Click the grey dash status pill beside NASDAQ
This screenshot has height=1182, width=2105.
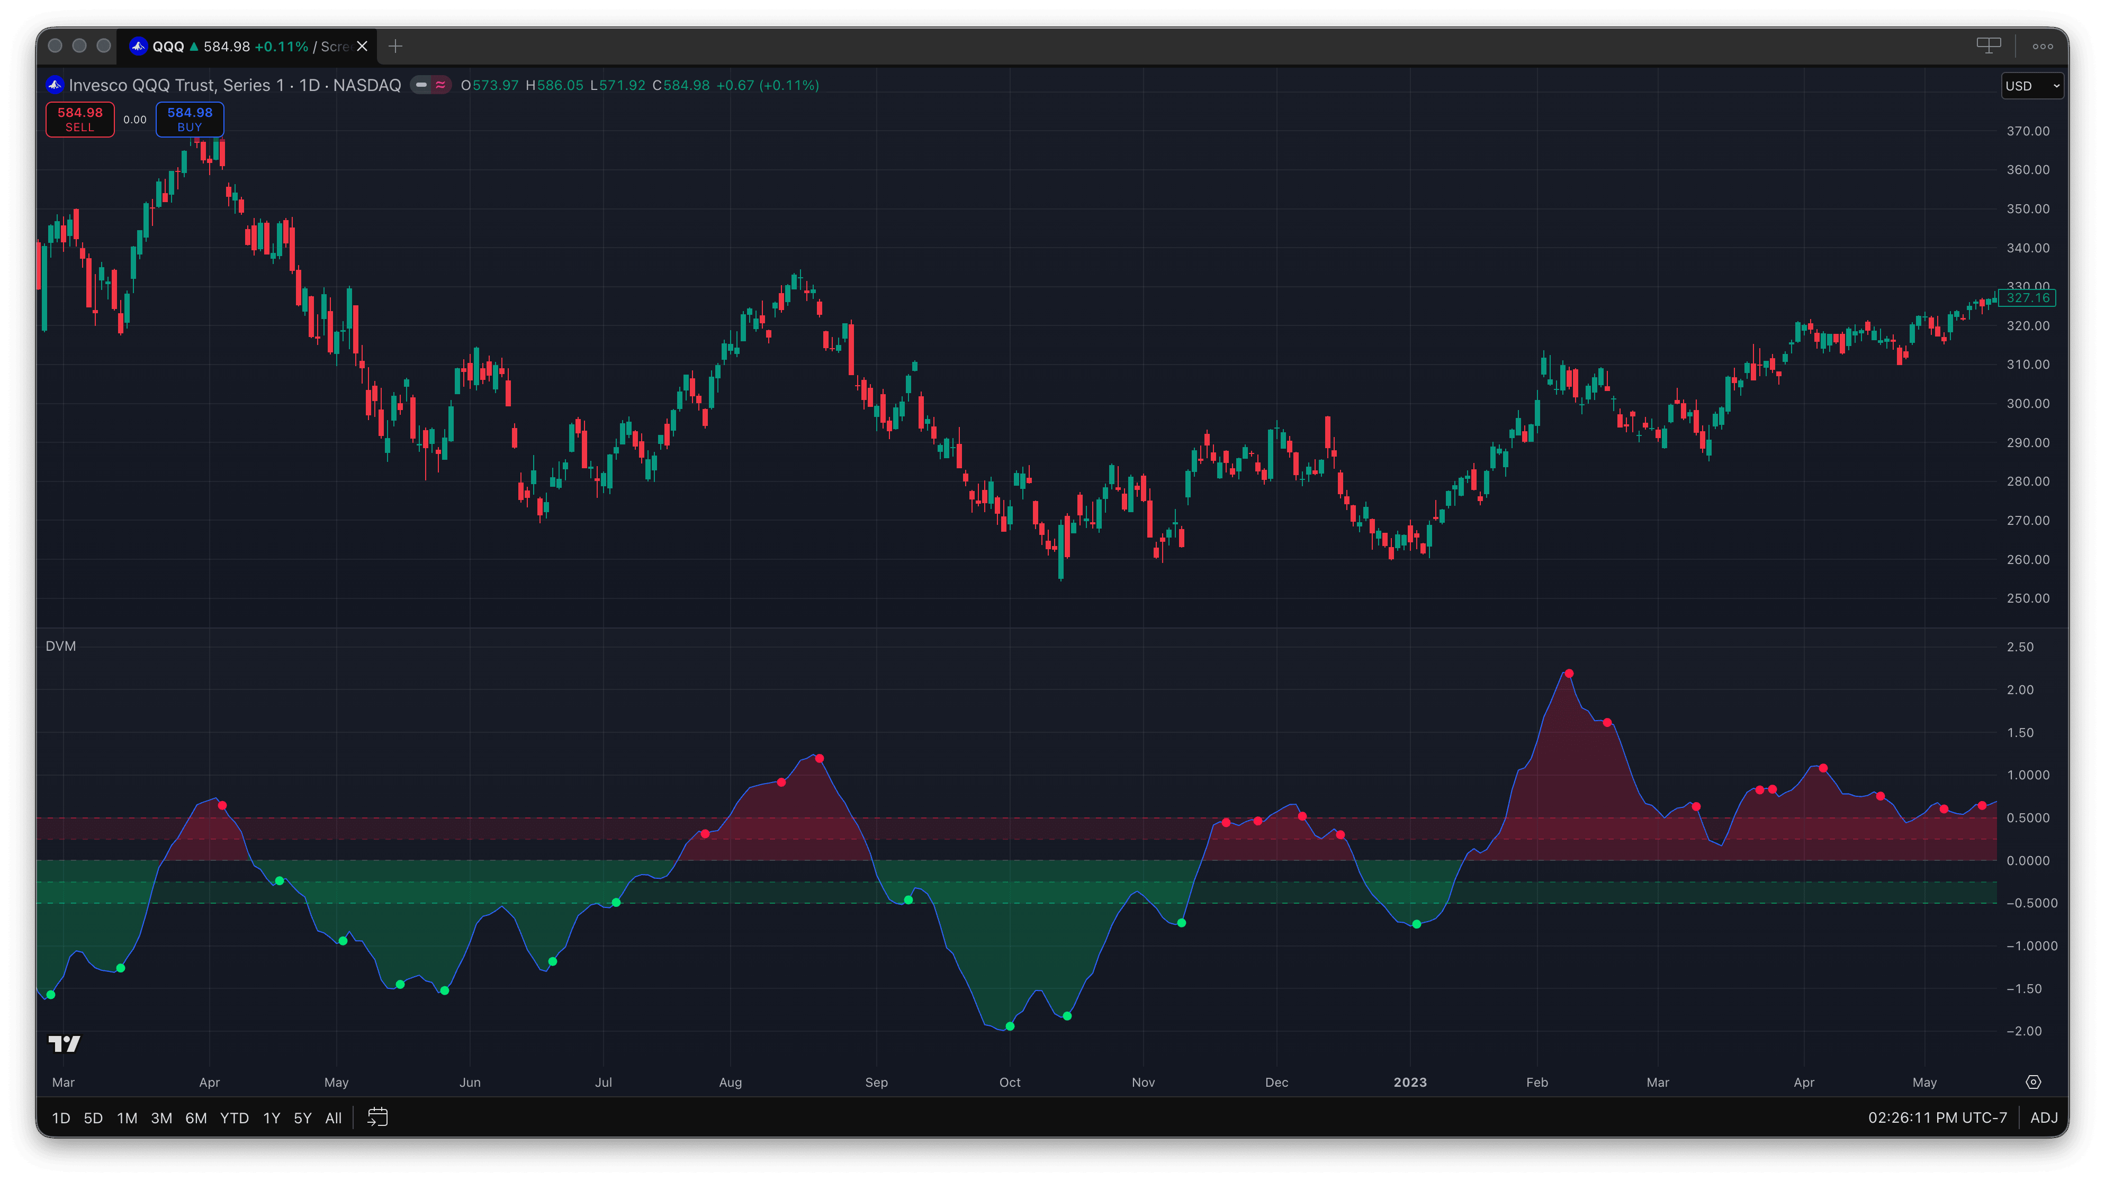(x=421, y=85)
